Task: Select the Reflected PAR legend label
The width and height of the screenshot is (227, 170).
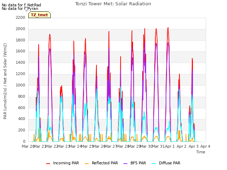Action: [105, 163]
